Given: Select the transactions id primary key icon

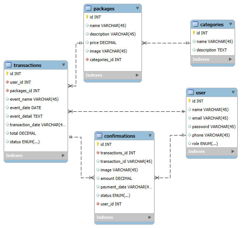Looking at the screenshot, I should coord(7,73).
